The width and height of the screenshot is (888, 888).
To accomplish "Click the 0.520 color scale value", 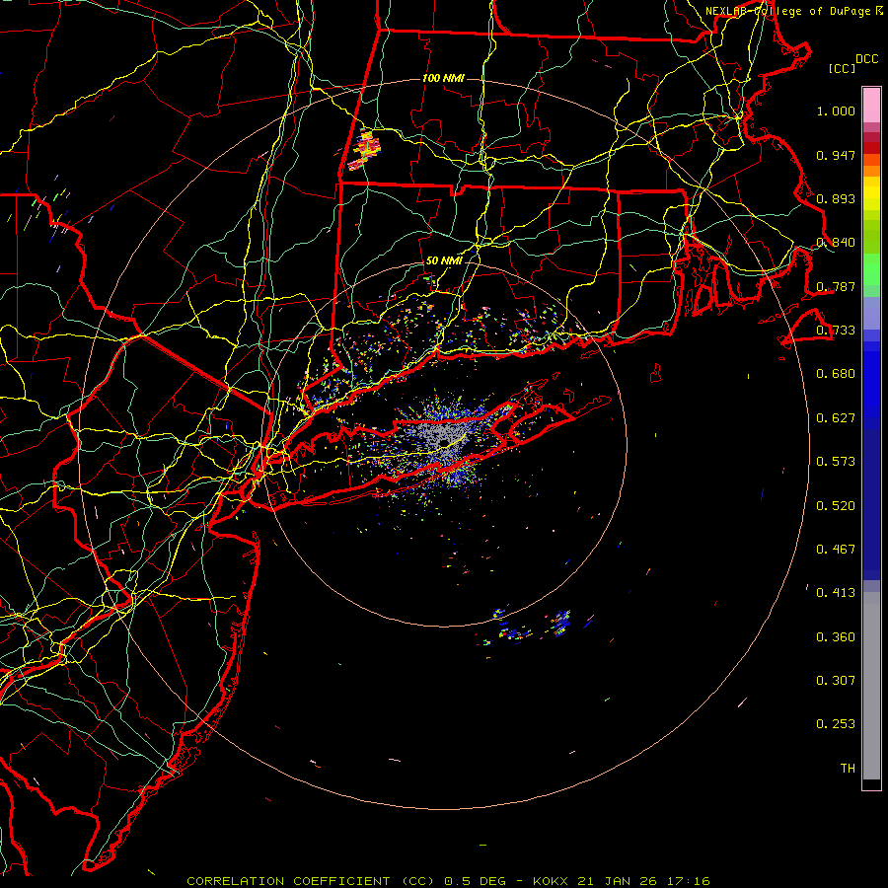I will coord(836,506).
